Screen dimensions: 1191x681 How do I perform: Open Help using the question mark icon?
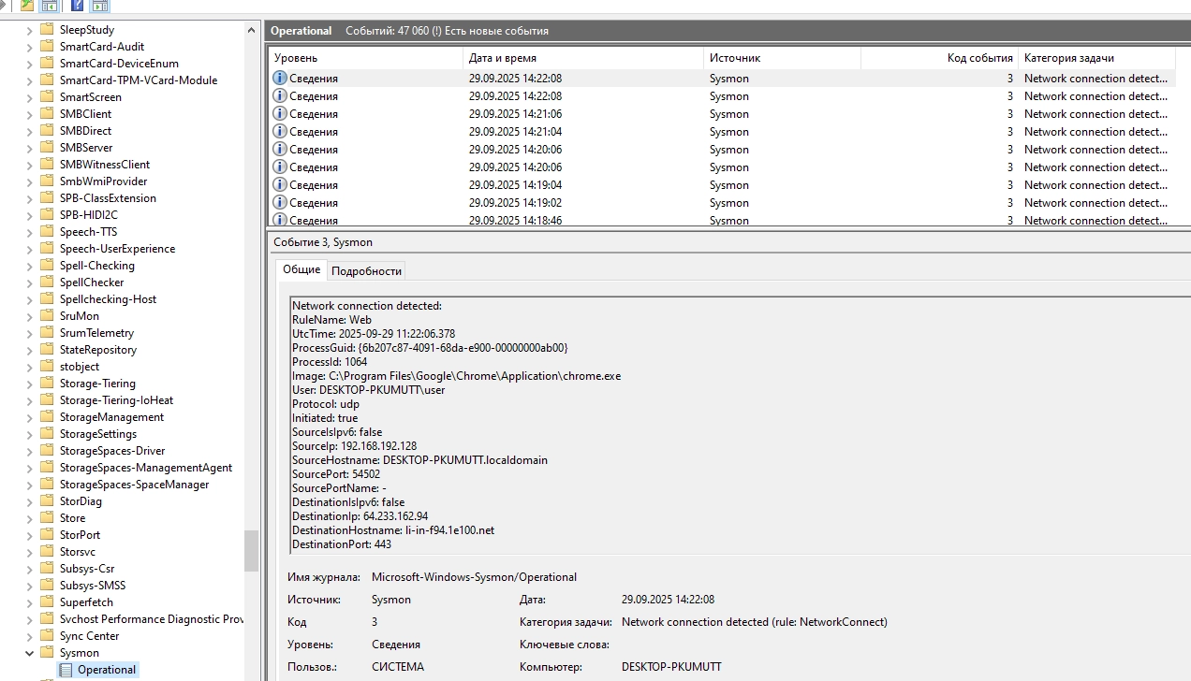[x=78, y=5]
